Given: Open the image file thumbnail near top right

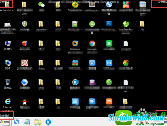Looking at the screenshot, I should click(x=143, y=5).
